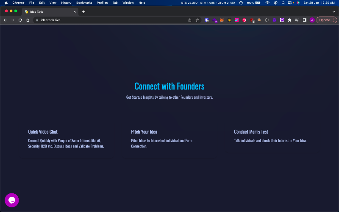Open the uBlock shield extension with badge 2
Image resolution: width=339 pixels, height=212 pixels.
(252, 20)
